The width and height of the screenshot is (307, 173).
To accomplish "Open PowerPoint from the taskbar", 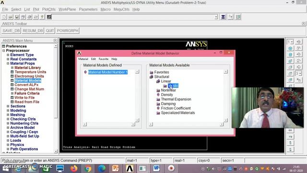I will click(116, 169).
